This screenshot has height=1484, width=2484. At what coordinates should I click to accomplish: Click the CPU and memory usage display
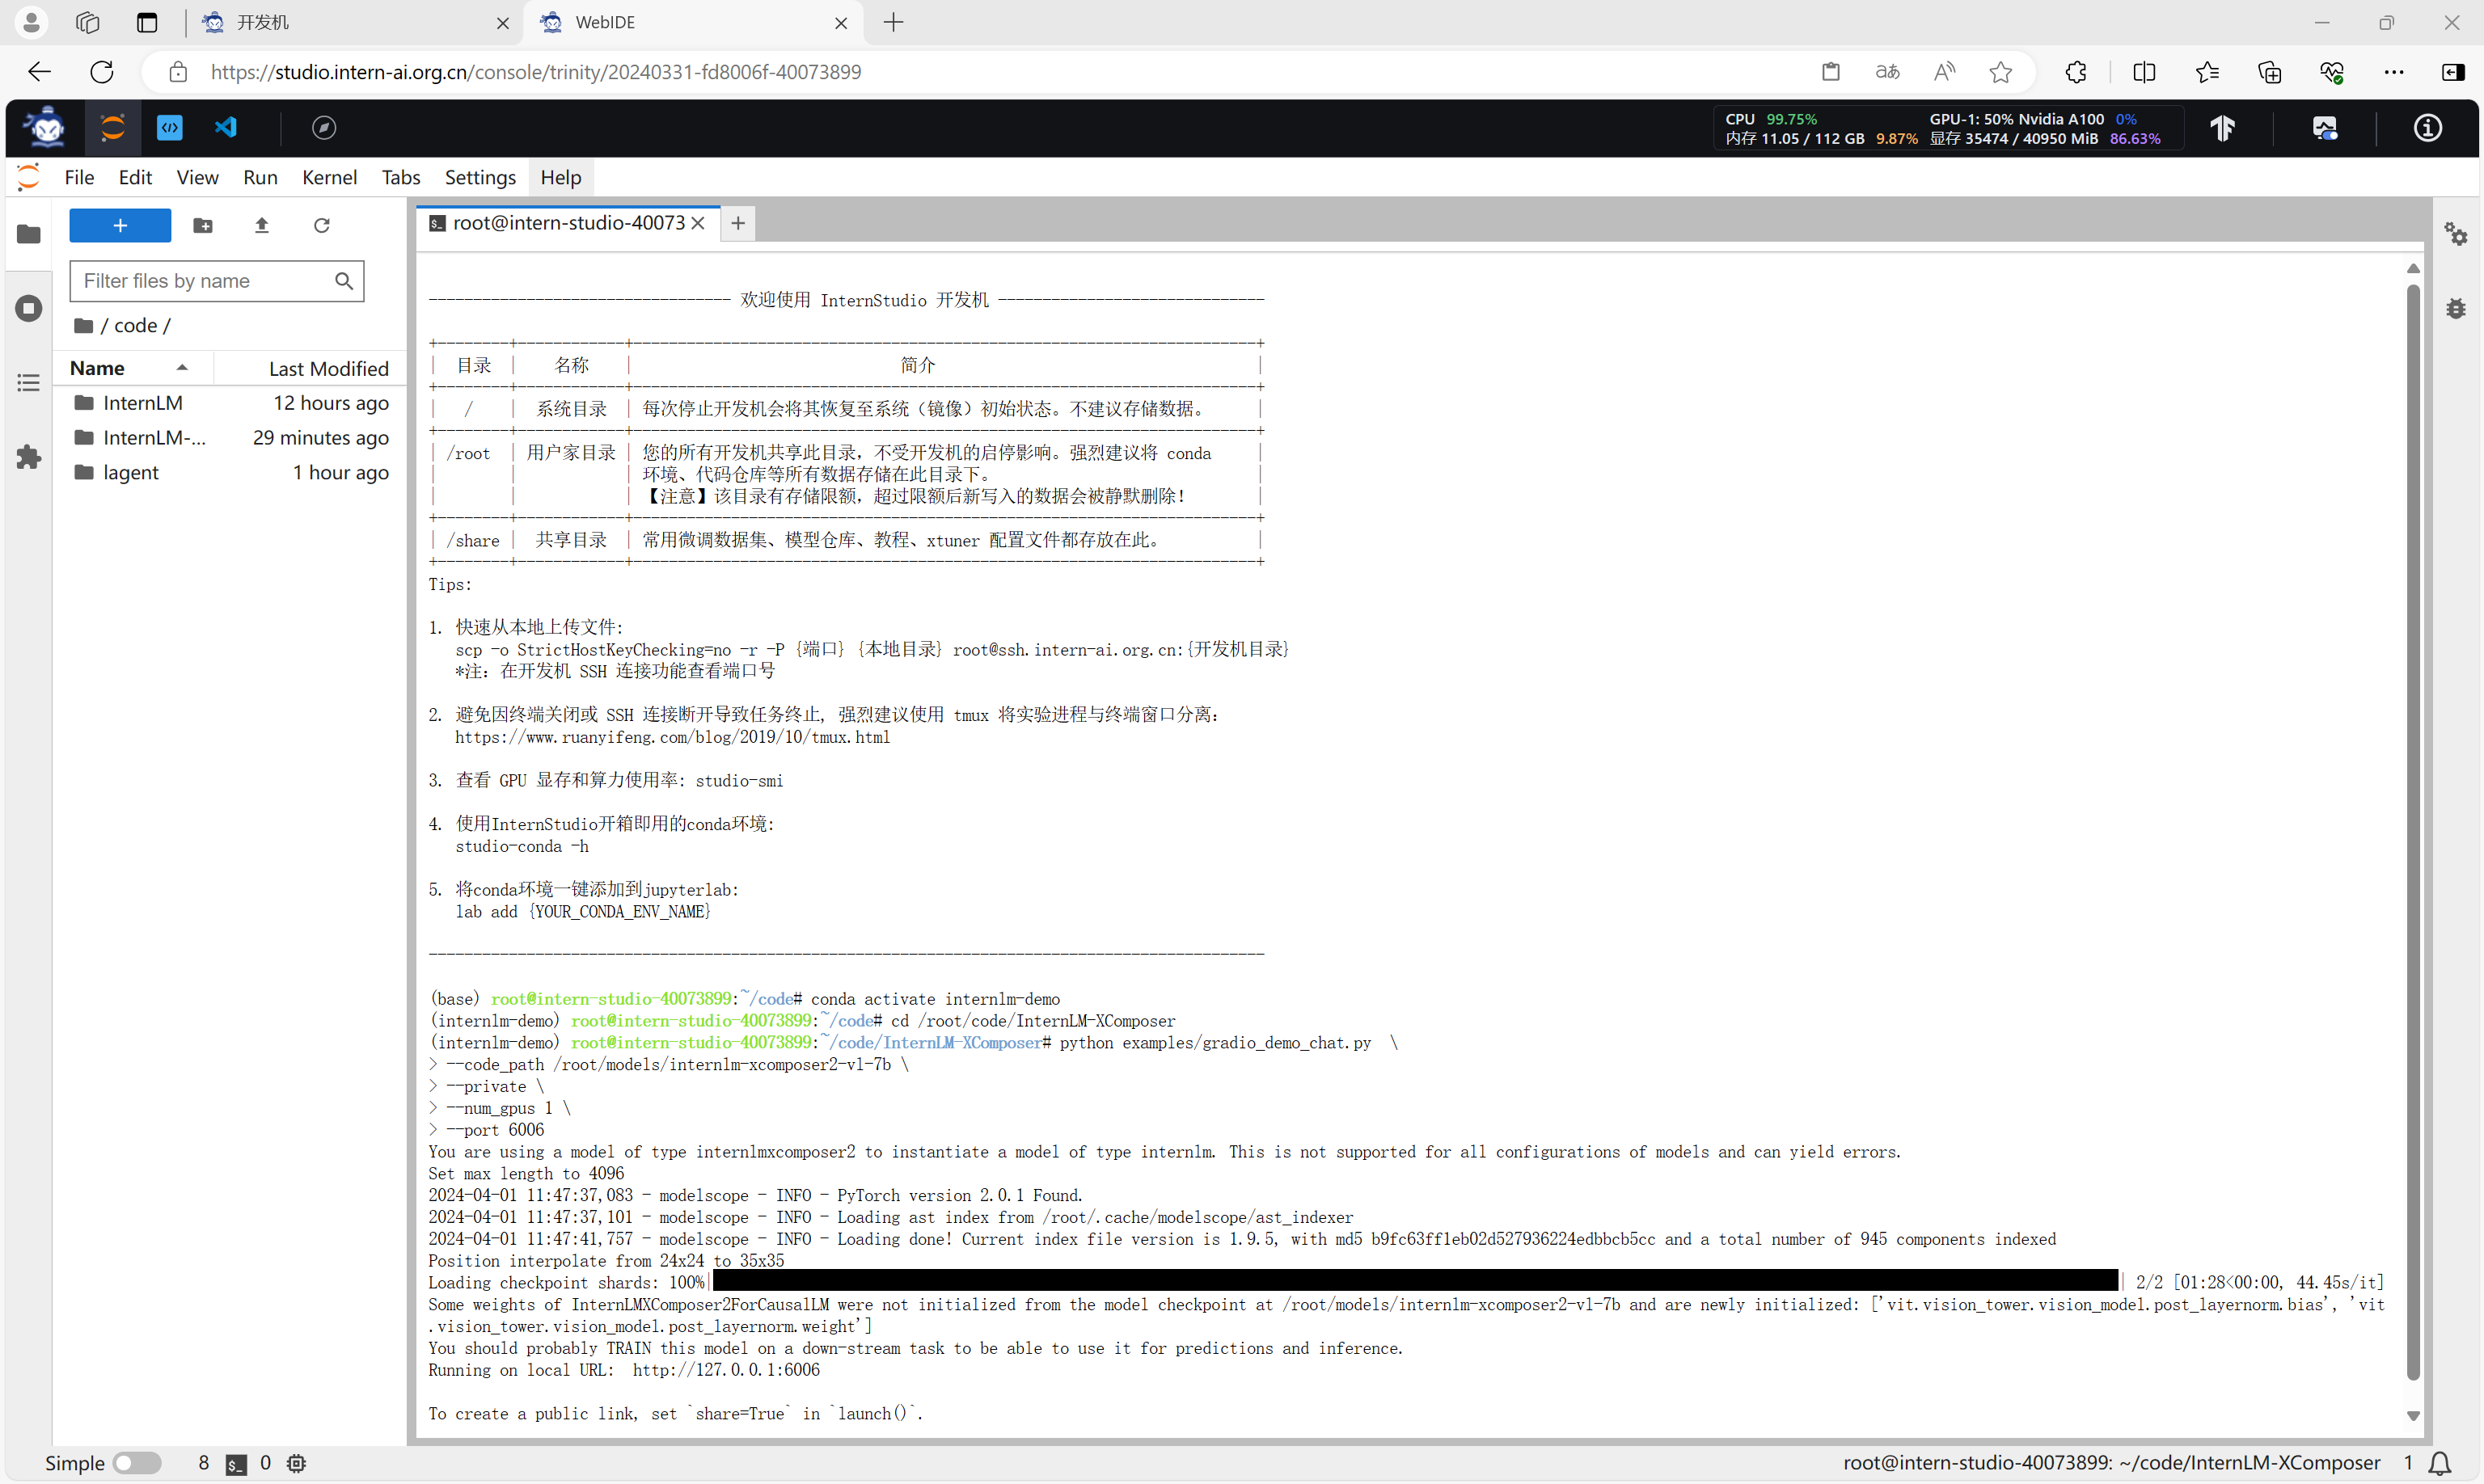point(1821,128)
